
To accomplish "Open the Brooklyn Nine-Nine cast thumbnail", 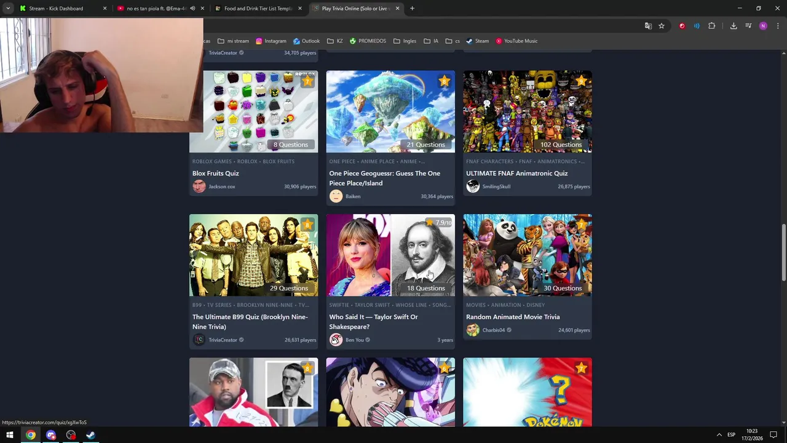I will point(253,255).
